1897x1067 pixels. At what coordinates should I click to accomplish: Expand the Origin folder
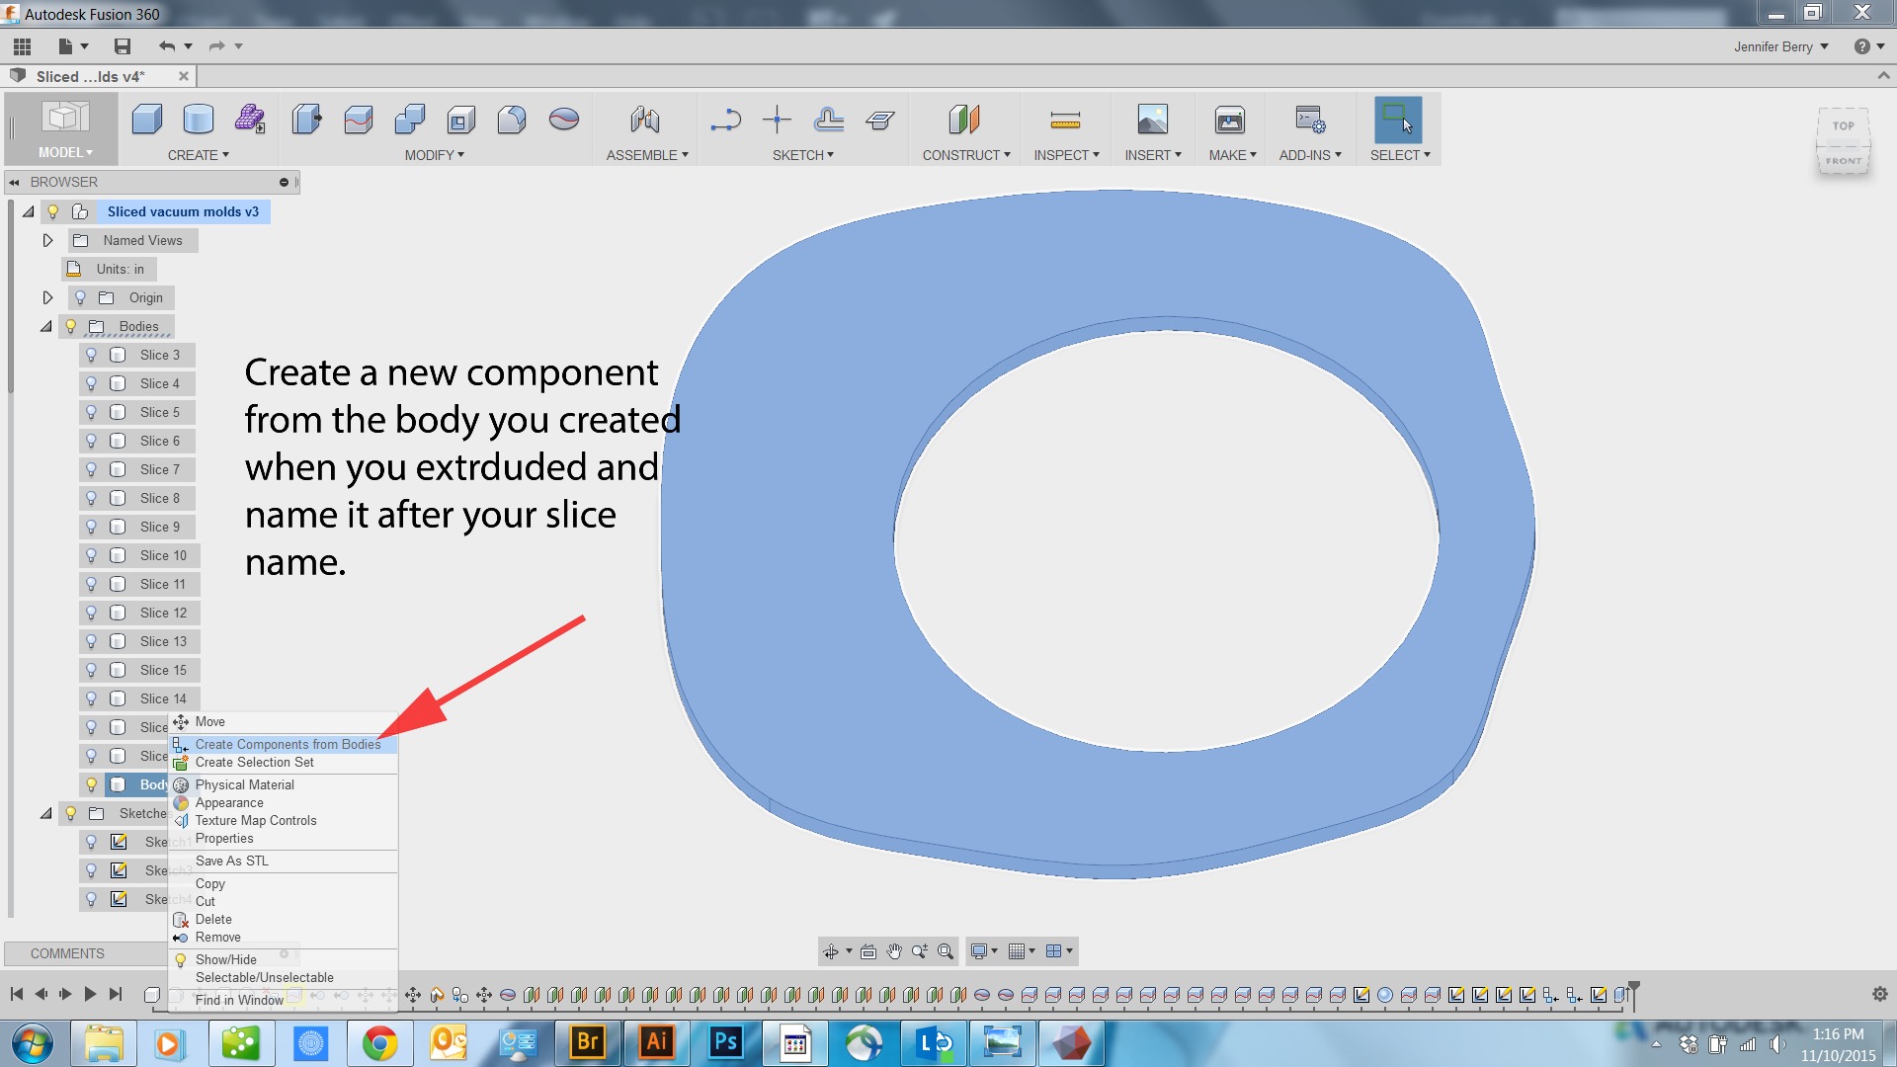(47, 296)
